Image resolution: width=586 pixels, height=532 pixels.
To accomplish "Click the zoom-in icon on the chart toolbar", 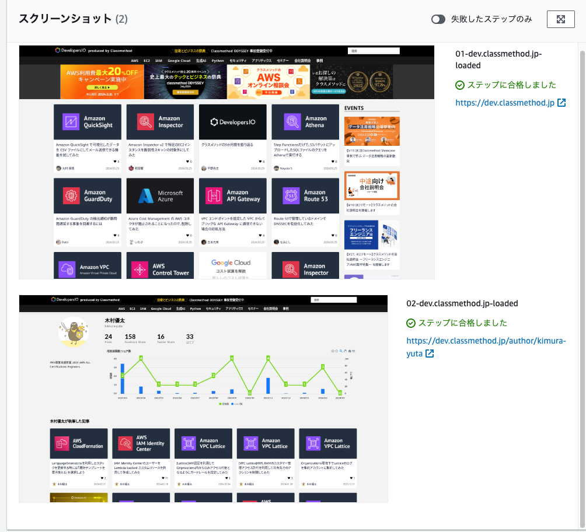I will tap(332, 351).
